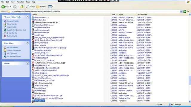Viewport: 191px width, 107px height.
Task: Click Copy this file
Action: click(x=12, y=27)
